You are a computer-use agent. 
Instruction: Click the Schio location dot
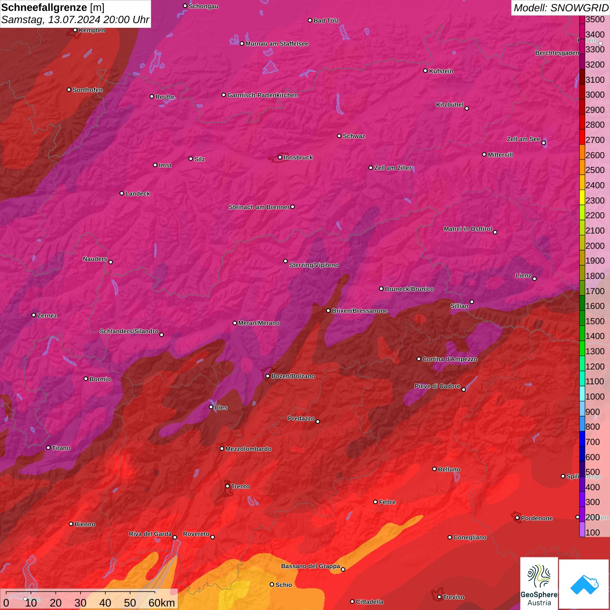(272, 584)
